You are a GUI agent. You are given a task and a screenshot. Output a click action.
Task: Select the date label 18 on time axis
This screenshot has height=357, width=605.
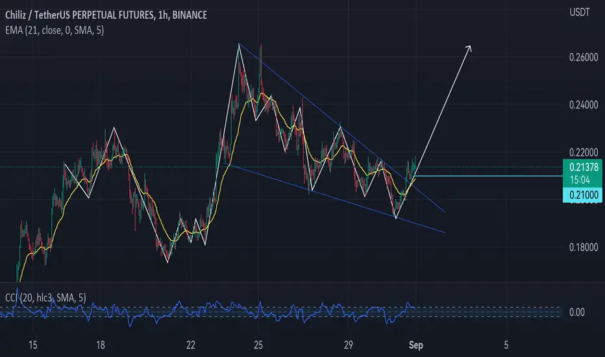click(x=101, y=345)
